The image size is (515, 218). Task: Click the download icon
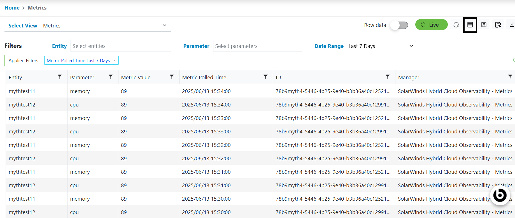[x=512, y=25]
